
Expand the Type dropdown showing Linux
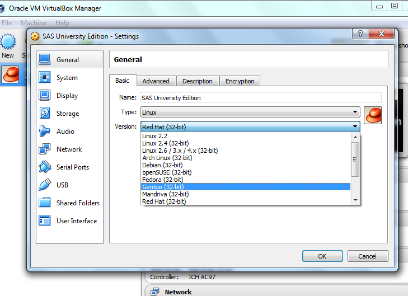point(250,112)
